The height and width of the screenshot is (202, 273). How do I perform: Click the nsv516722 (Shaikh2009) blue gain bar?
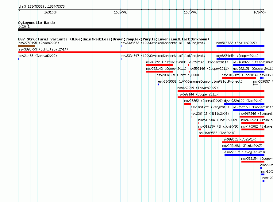point(240,46)
